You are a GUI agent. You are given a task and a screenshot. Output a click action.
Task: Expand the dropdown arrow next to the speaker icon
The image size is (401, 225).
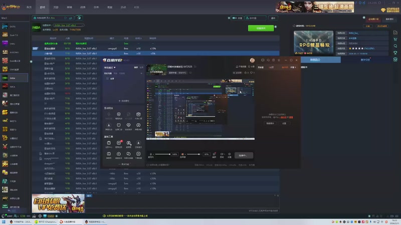coord(185,154)
